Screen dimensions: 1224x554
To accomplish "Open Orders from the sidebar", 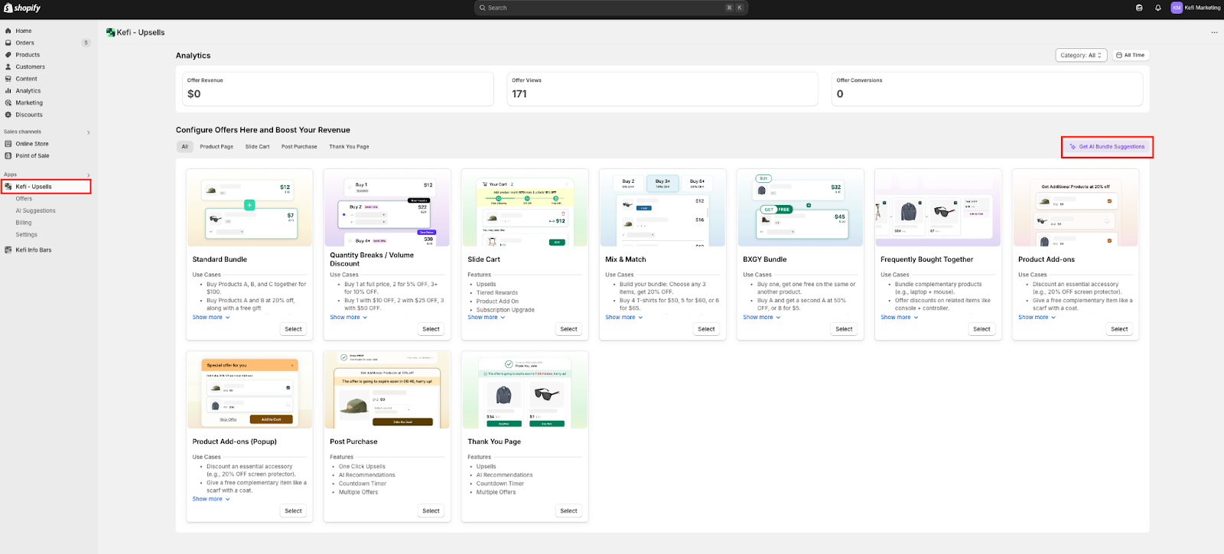I will point(25,43).
